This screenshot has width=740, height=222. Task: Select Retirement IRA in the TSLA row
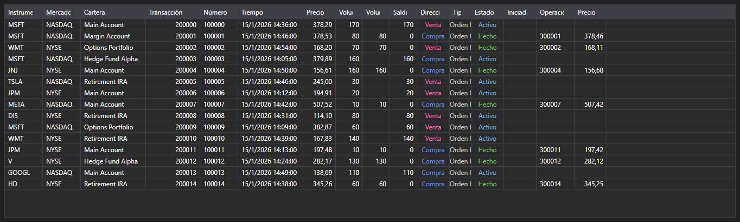pyautogui.click(x=113, y=82)
